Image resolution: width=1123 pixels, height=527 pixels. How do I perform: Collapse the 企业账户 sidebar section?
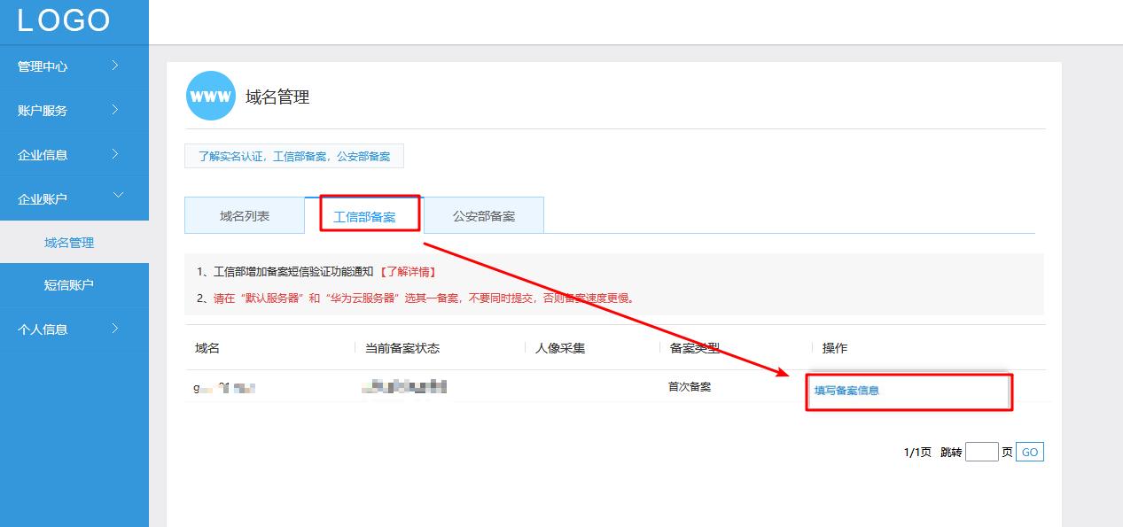coord(55,198)
